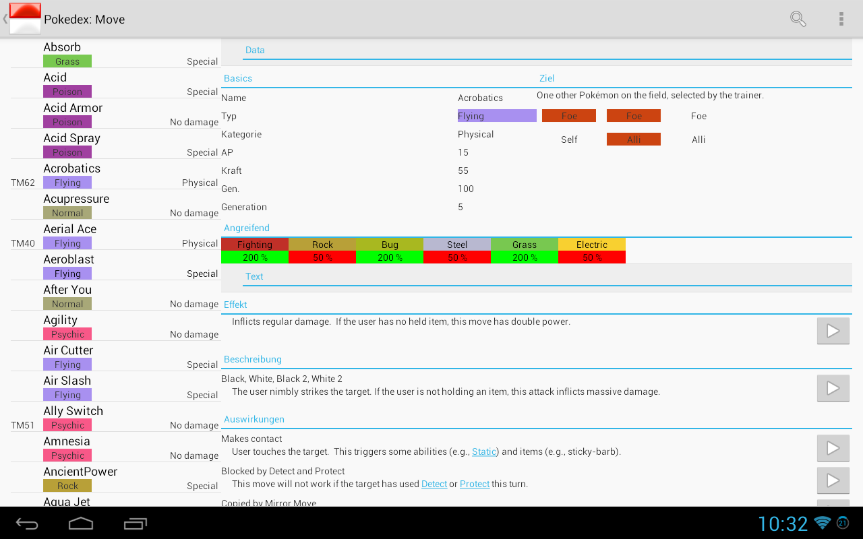Select the Acid Armor move
Viewport: 863px width, 539px height.
(x=115, y=115)
